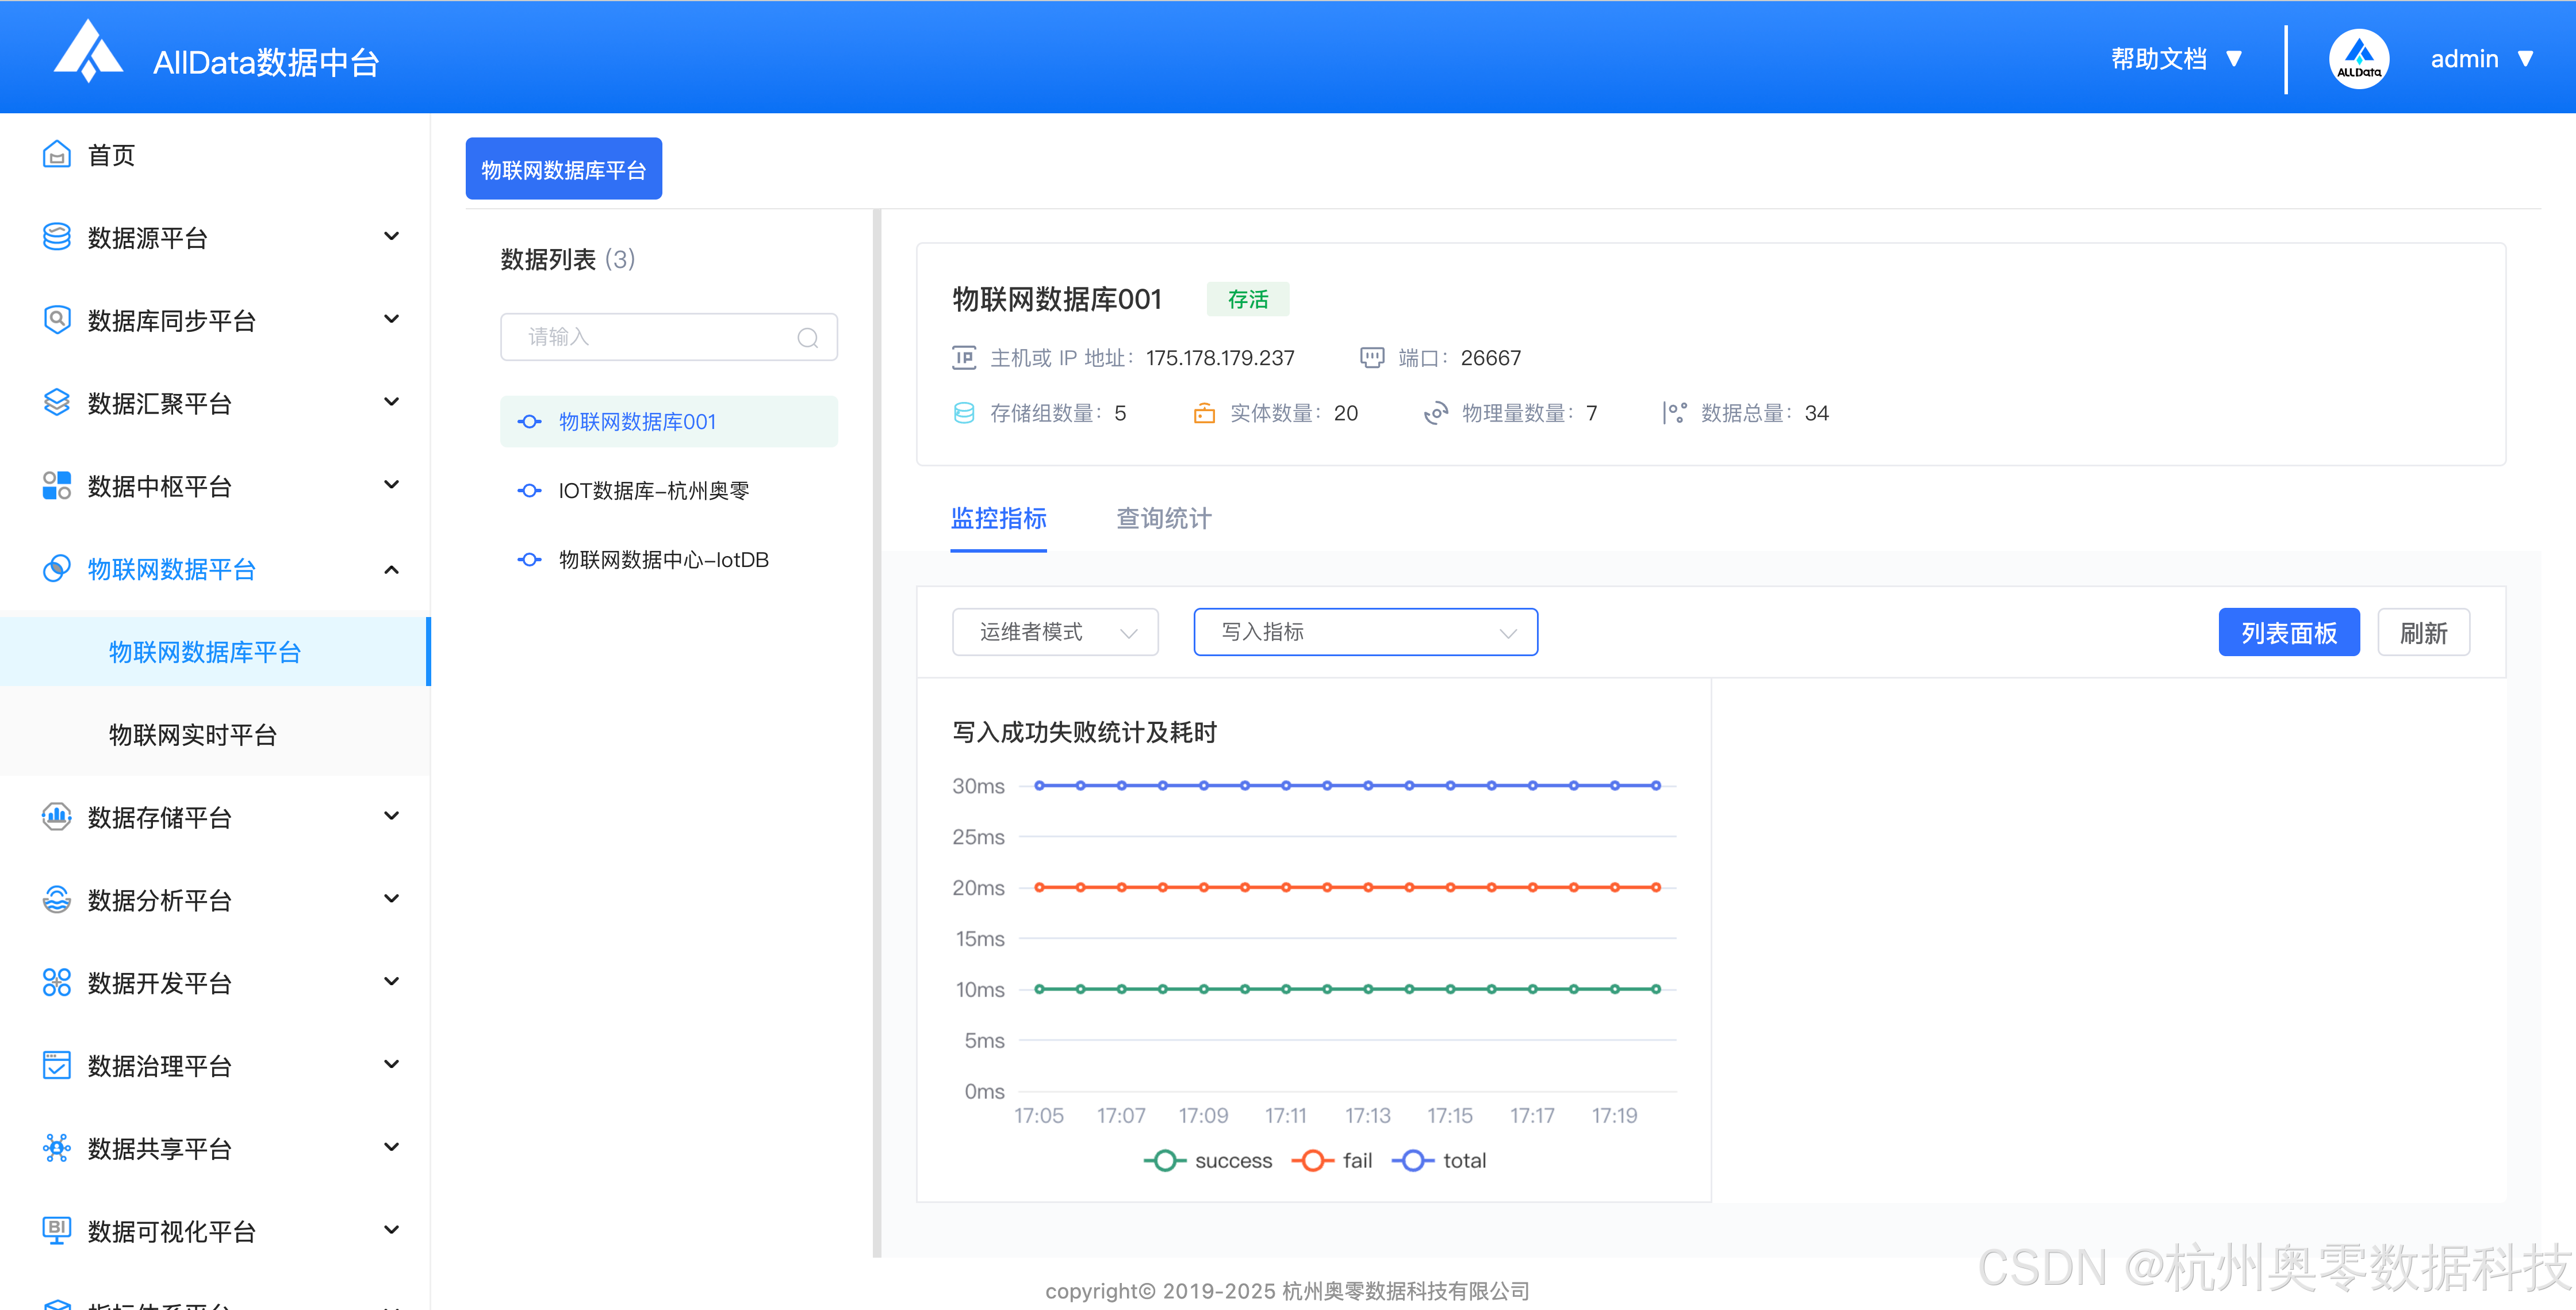Click the search magnifier in 数据列表

click(807, 337)
